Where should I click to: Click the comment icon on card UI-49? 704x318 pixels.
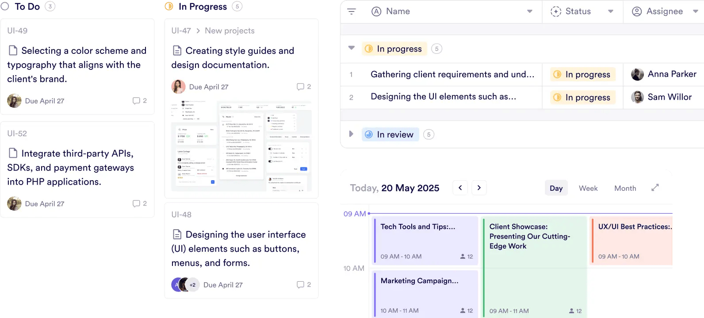136,101
